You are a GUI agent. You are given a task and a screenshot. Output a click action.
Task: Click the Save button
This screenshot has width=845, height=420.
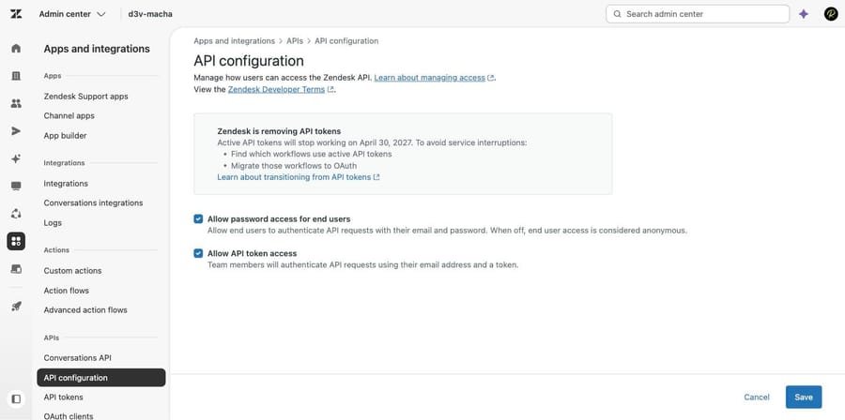tap(804, 397)
